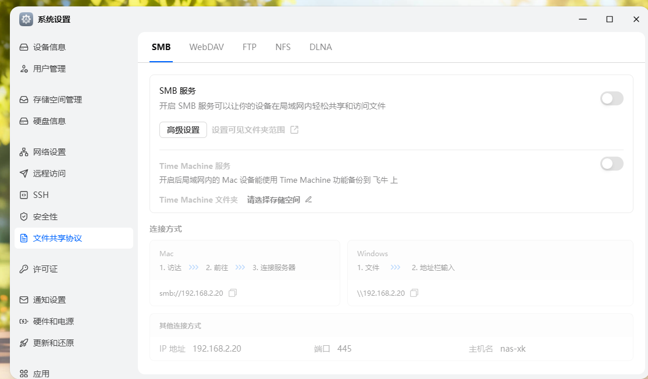Select SSH in sidebar
Screen dimensions: 648x379
point(73,195)
